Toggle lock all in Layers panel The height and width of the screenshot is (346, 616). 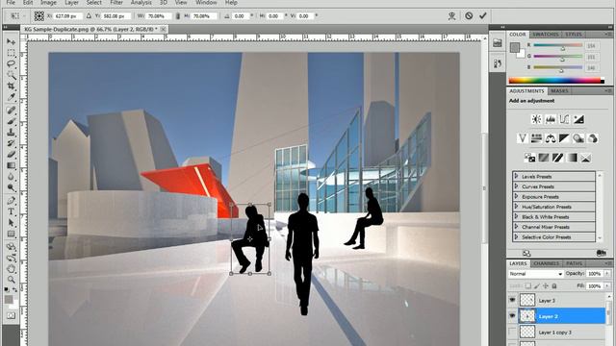[554, 286]
